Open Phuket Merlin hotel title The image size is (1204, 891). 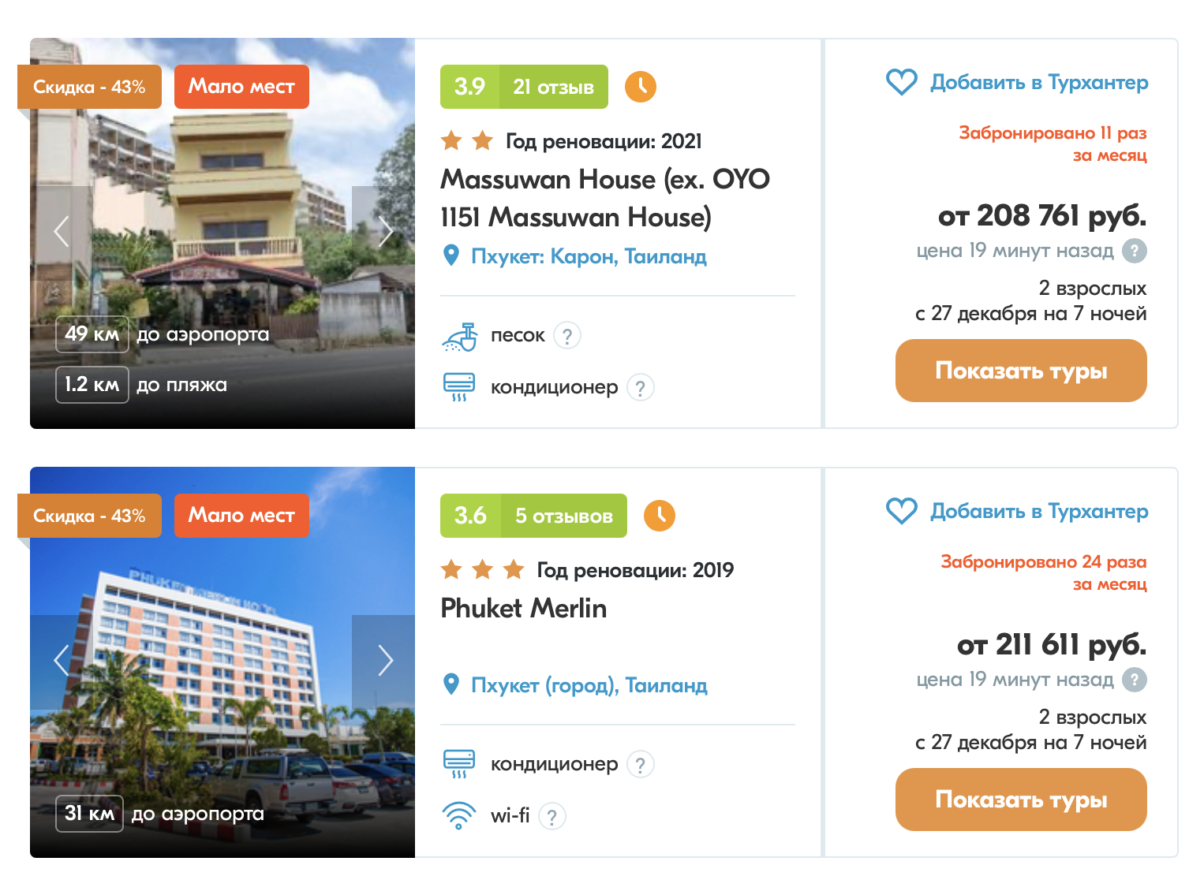(x=524, y=608)
